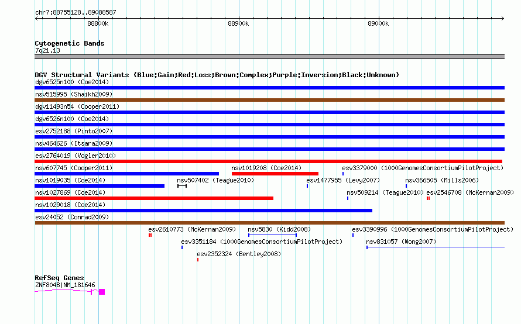Viewport: 521px width, 324px height.
Task: Click the esv2610773 (McKernan2009) red marker
Action: coord(150,235)
